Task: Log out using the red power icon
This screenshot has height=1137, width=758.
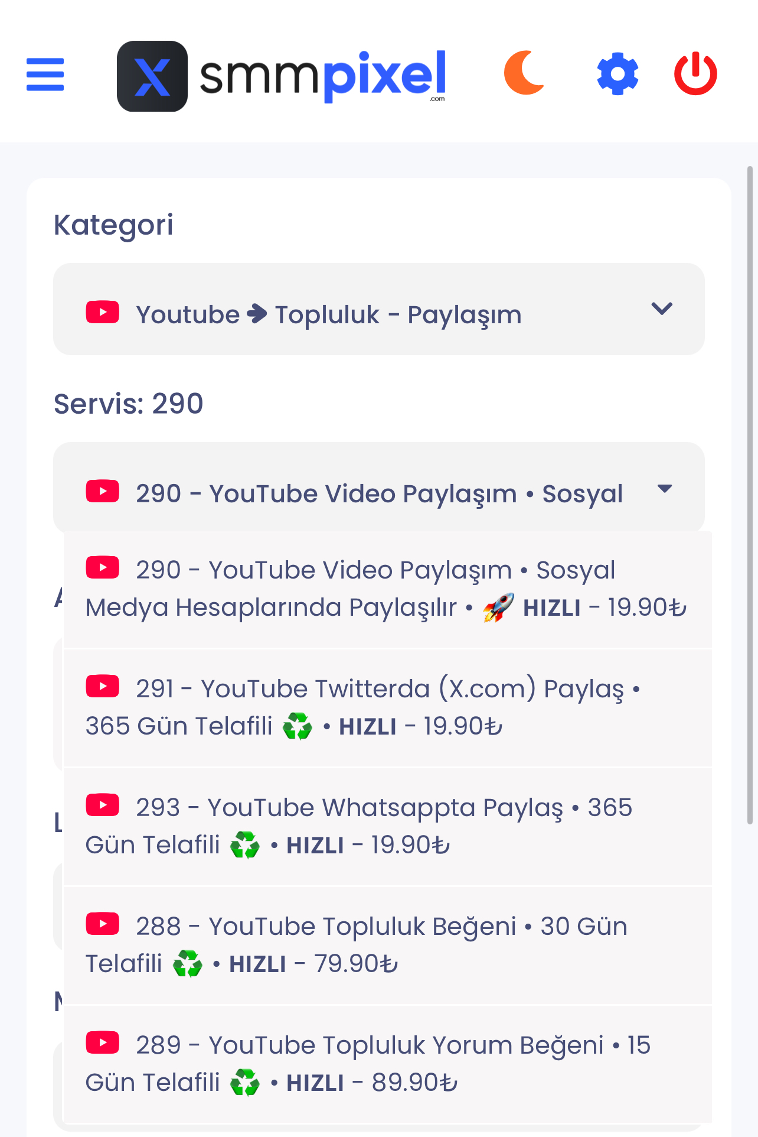Action: pyautogui.click(x=695, y=73)
